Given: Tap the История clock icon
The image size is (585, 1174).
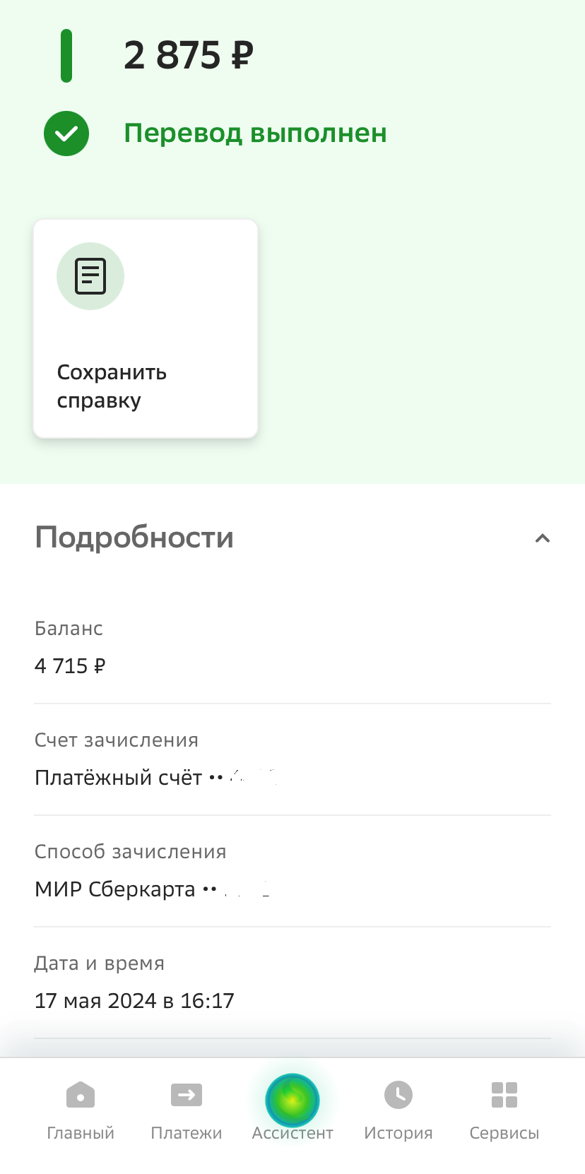Looking at the screenshot, I should tap(398, 1096).
